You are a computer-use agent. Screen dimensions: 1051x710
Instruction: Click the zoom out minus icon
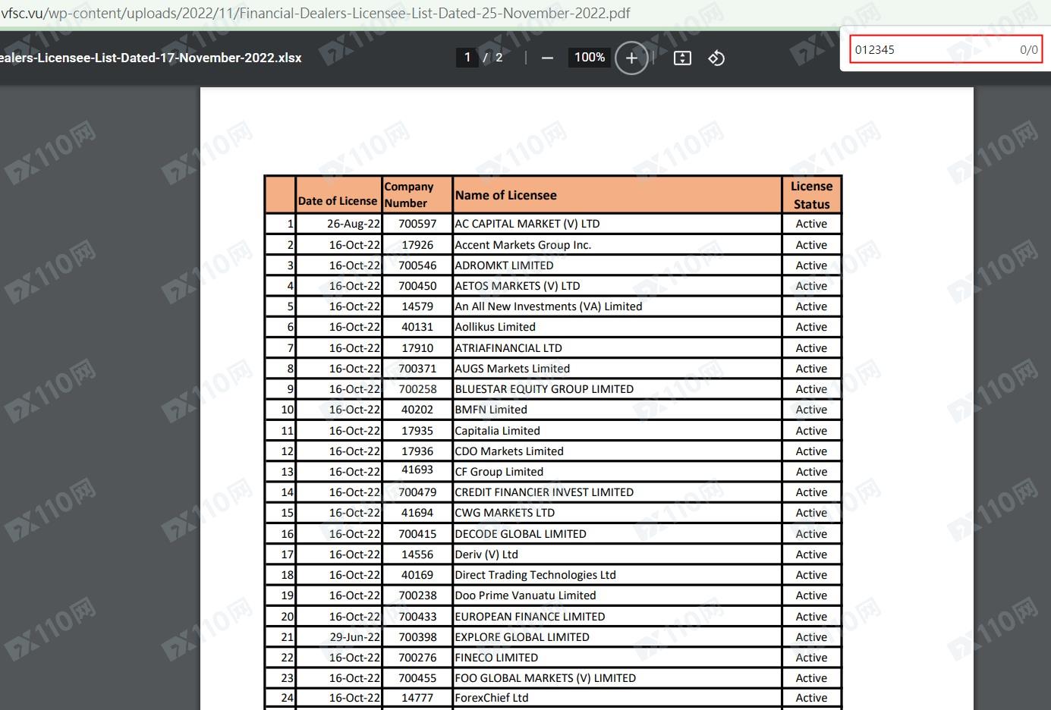547,58
